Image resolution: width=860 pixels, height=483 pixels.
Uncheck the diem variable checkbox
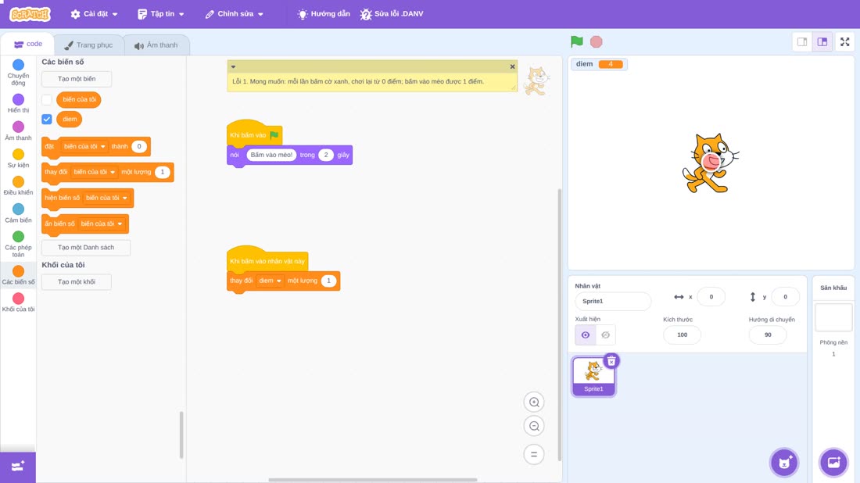click(x=47, y=119)
